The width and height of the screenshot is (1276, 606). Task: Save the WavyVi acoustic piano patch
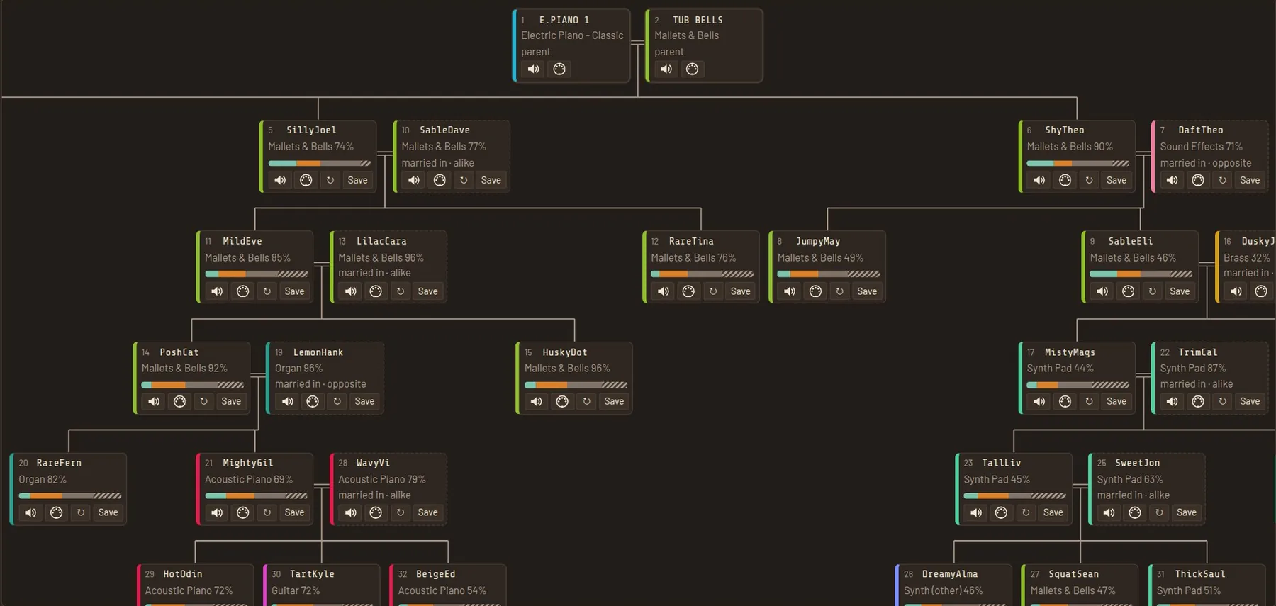pyautogui.click(x=428, y=512)
